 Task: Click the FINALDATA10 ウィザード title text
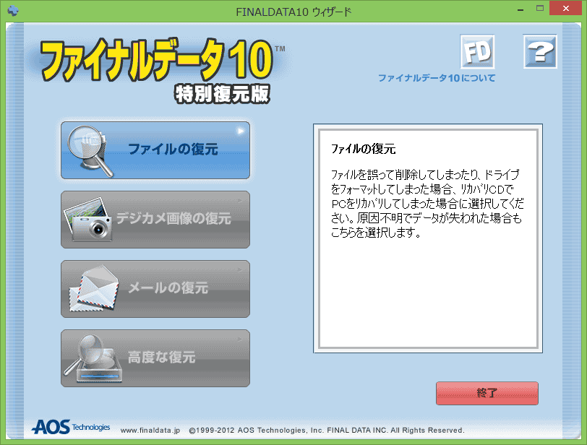pos(293,12)
